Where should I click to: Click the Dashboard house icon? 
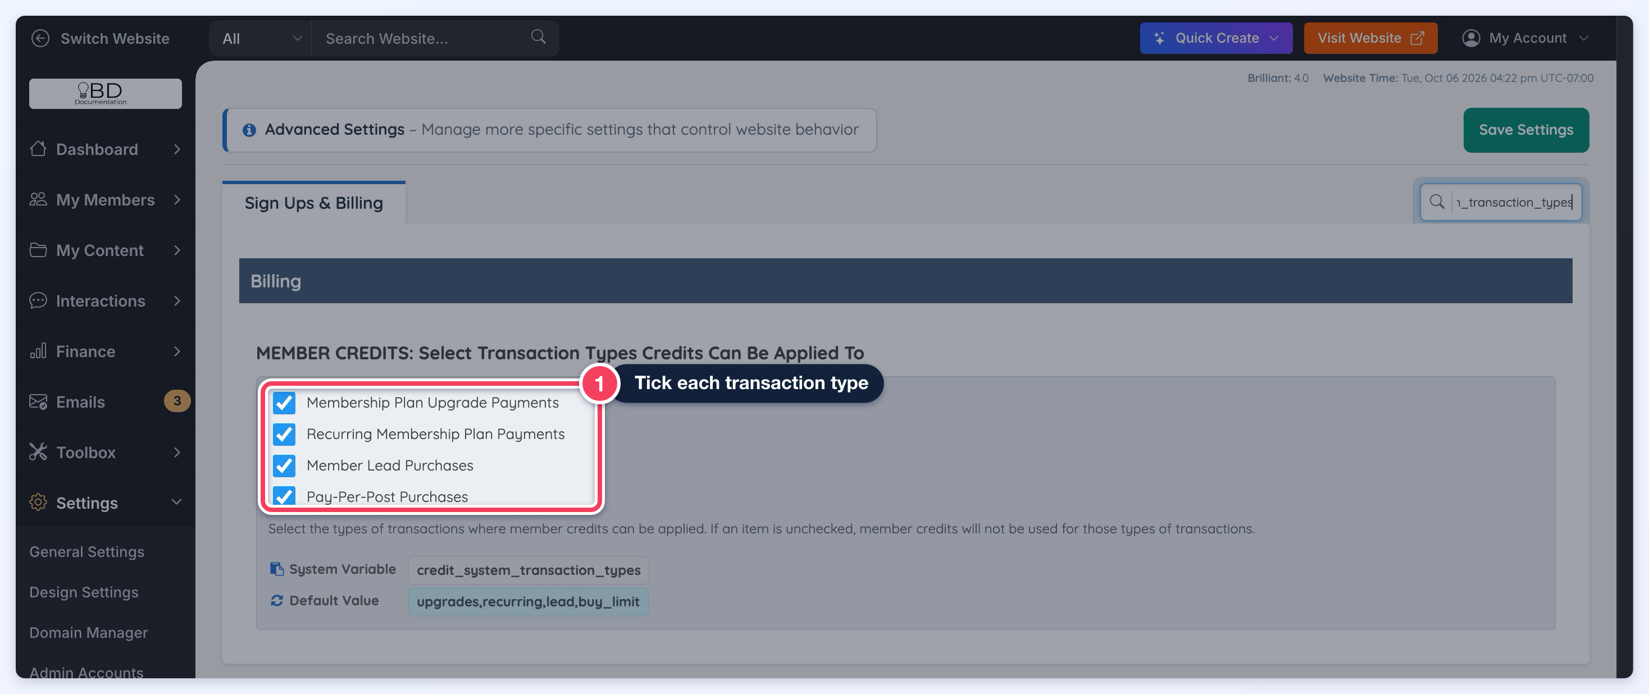[38, 149]
